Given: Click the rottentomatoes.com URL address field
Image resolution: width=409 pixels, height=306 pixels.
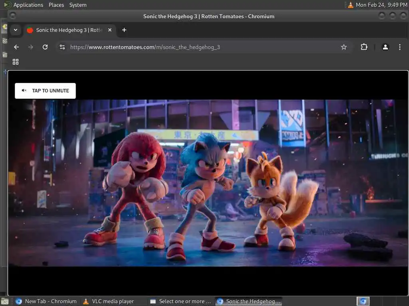Looking at the screenshot, I should [203, 47].
